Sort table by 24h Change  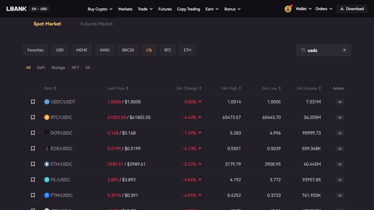coord(188,89)
